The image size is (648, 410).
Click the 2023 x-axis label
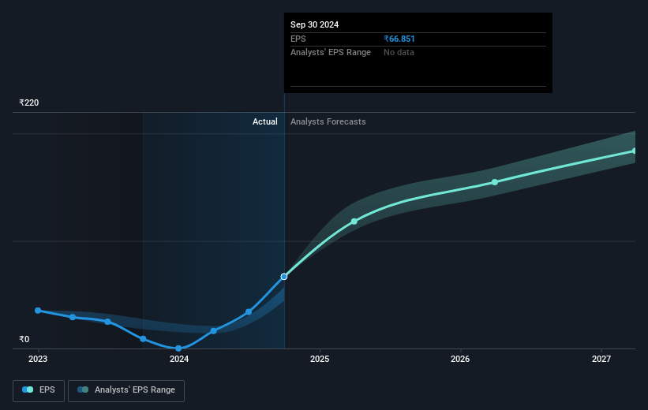click(38, 360)
